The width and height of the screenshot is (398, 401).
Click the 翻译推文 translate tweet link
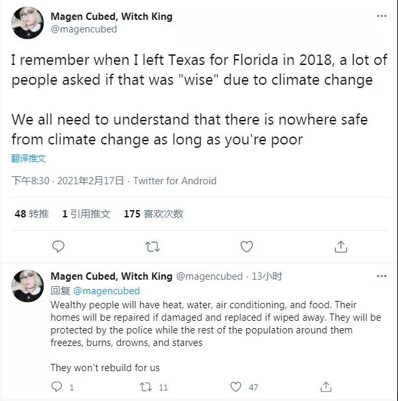[x=29, y=158]
